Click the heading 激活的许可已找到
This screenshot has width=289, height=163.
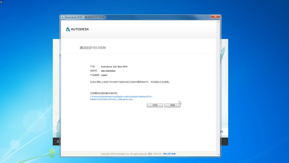click(93, 48)
